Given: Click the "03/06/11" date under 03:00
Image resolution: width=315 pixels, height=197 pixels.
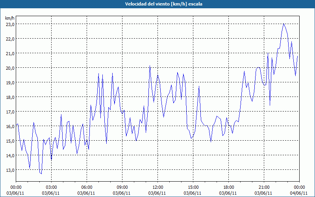Looking at the screenshot, I should pyautogui.click(x=51, y=193).
